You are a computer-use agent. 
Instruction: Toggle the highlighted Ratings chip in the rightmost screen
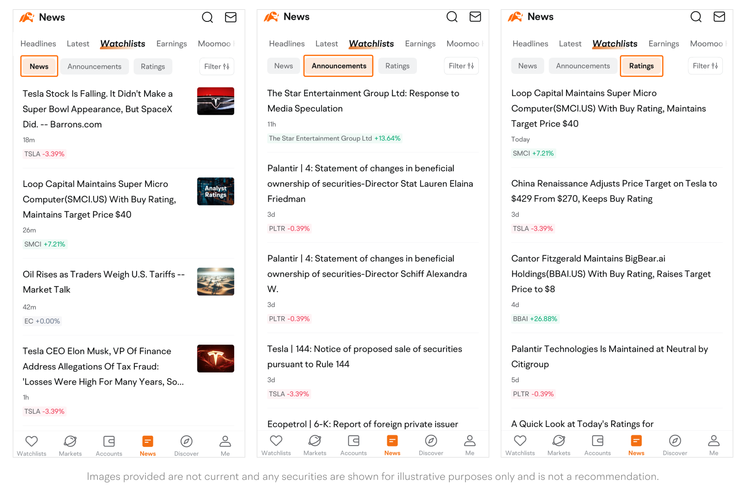641,66
